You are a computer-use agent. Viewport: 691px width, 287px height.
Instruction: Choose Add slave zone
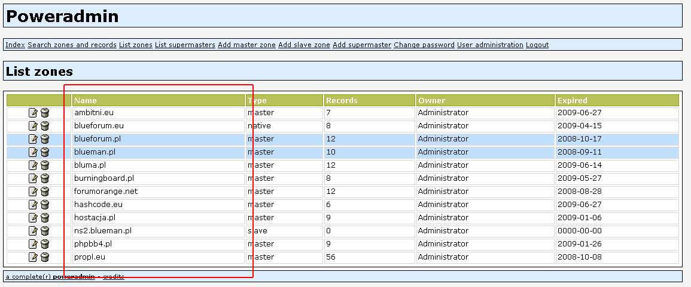(x=304, y=45)
